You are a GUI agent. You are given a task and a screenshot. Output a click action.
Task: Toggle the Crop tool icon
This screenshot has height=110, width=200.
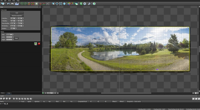click(36, 4)
